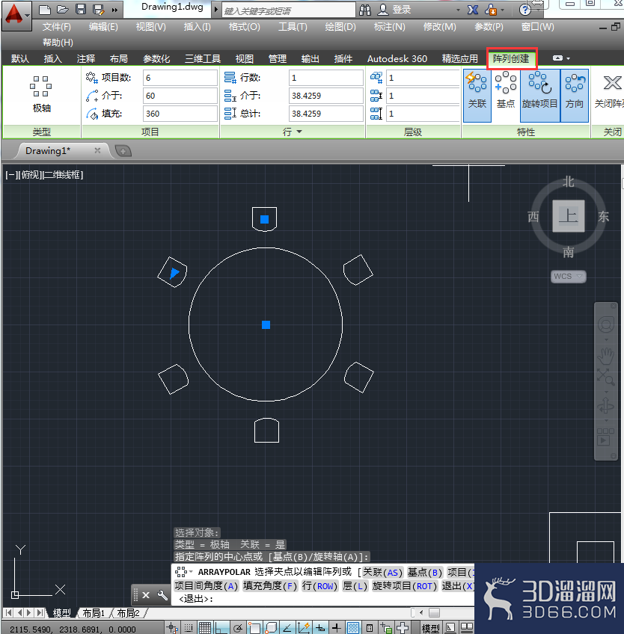Viewport: 624px width, 634px height.
Task: Click 填充角度(F) option in command line
Action: tap(270, 586)
